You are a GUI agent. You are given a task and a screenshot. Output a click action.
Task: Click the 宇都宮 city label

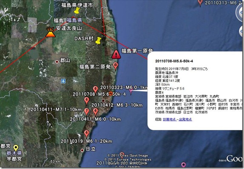(14, 159)
